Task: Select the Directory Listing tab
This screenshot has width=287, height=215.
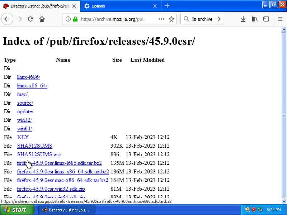Action: 40,6
